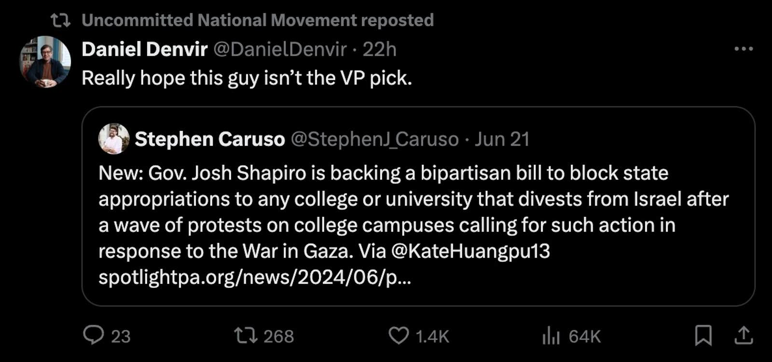Screen dimensions: 772x362
Task: Click the repost icon beside Uncommitted National Movement
Action: tap(61, 20)
